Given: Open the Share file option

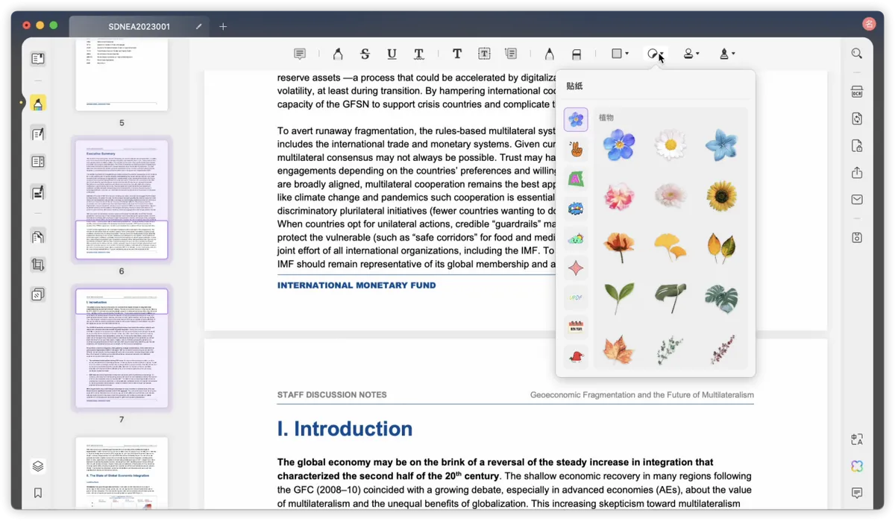Looking at the screenshot, I should tap(857, 173).
